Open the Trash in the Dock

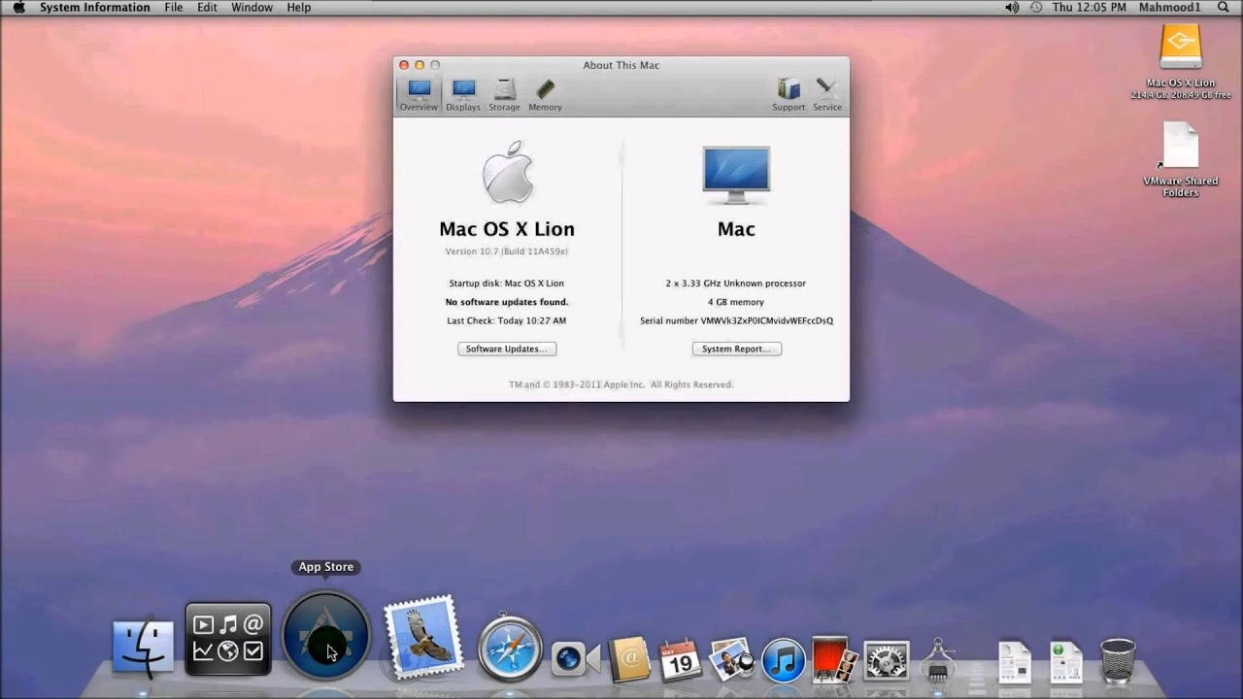[x=1118, y=660]
